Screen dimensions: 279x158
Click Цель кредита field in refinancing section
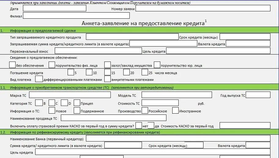tap(153, 152)
